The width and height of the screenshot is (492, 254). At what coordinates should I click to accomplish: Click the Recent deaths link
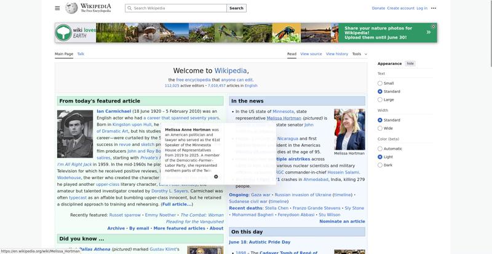click(x=245, y=208)
